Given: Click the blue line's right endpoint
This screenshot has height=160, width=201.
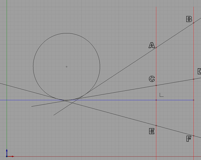Looking at the screenshot, I should [x=193, y=100].
